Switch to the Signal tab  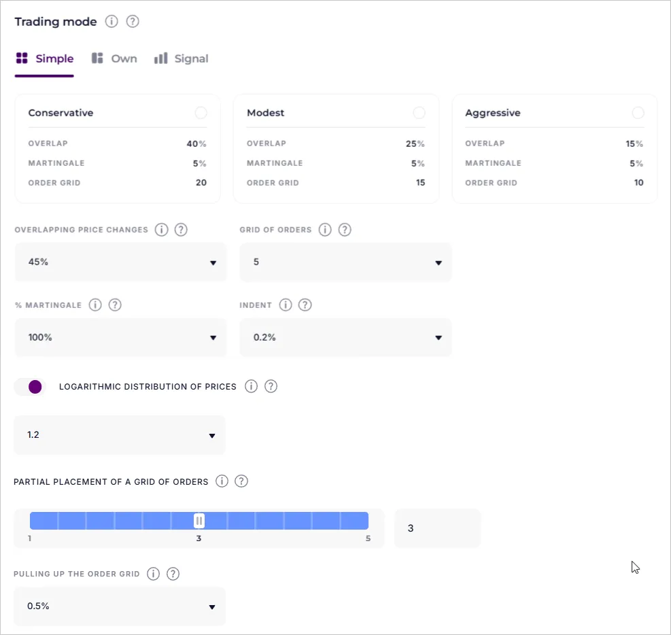[182, 59]
